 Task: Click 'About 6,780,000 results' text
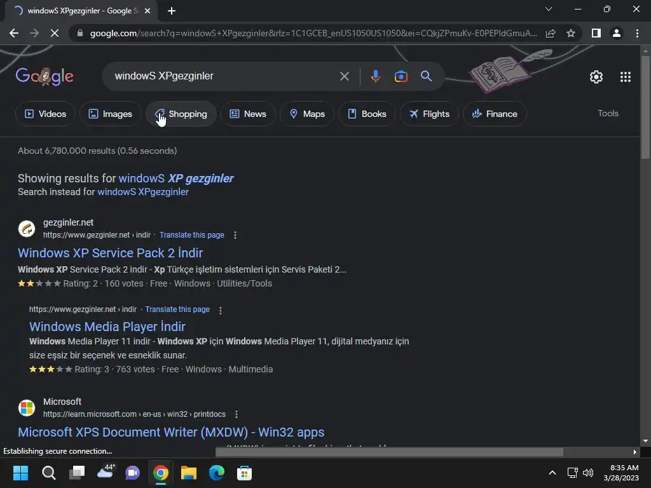coord(97,151)
